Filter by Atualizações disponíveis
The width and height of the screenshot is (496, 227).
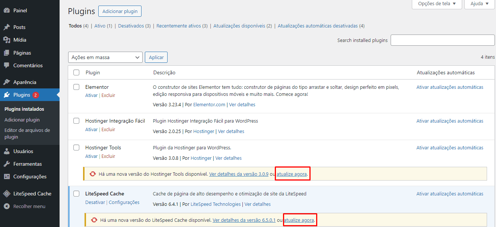tap(239, 26)
